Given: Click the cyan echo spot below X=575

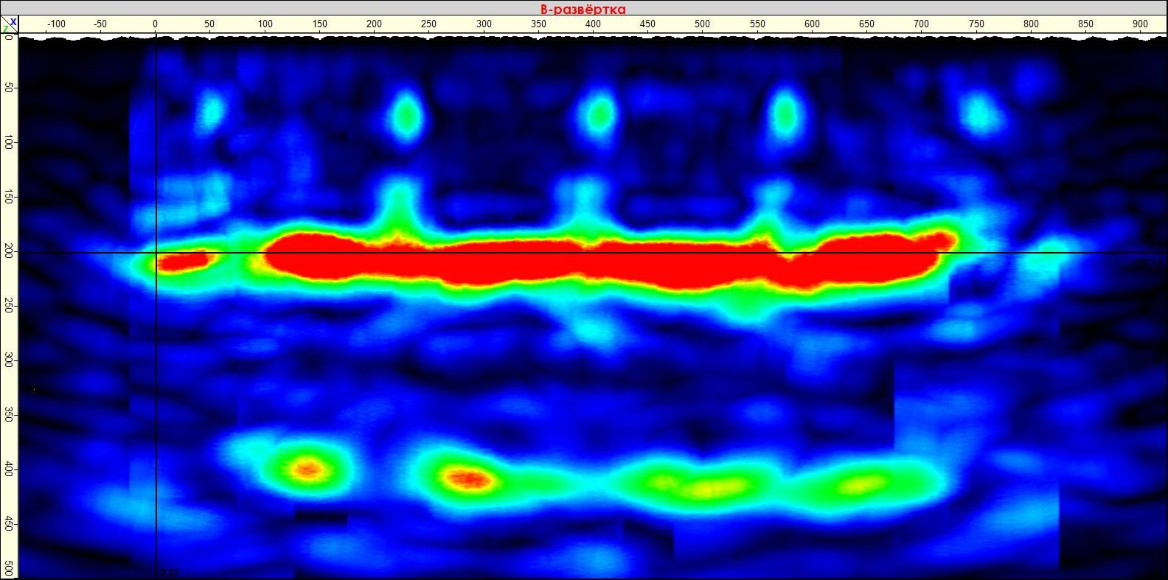Looking at the screenshot, I should tap(785, 113).
